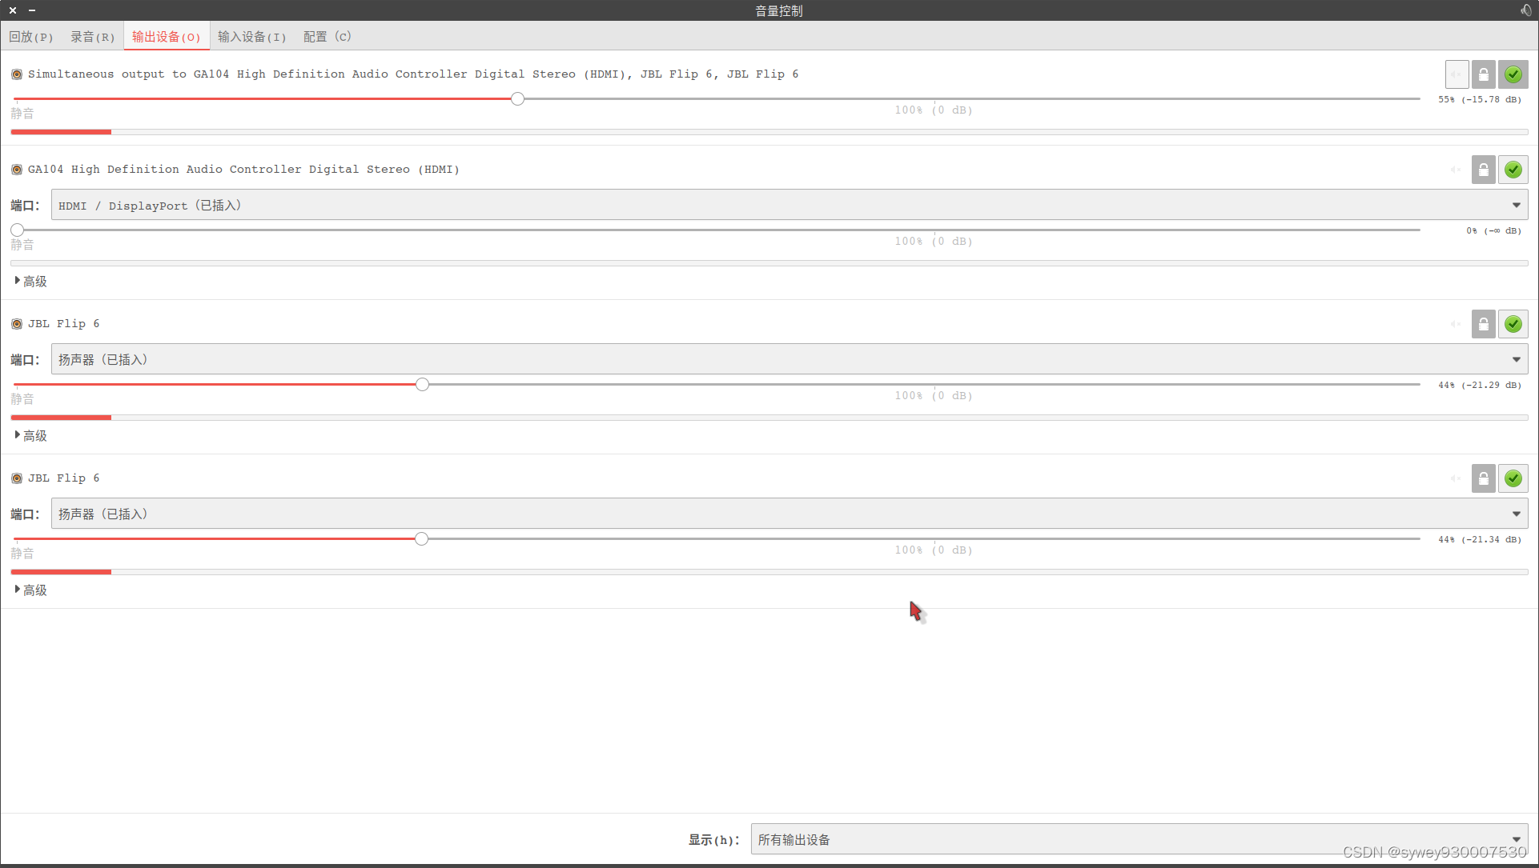Click Simultaneous output volume slider handle
The width and height of the screenshot is (1539, 868).
point(518,99)
